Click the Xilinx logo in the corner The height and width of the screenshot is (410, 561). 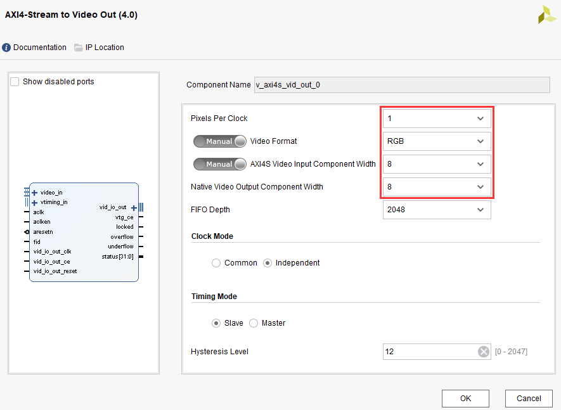546,15
